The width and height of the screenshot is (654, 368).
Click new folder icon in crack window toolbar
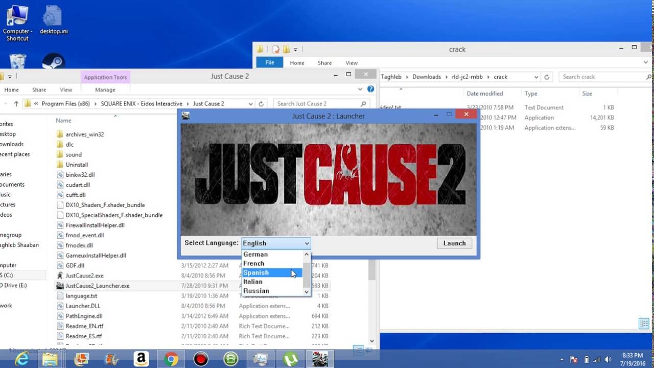(286, 50)
